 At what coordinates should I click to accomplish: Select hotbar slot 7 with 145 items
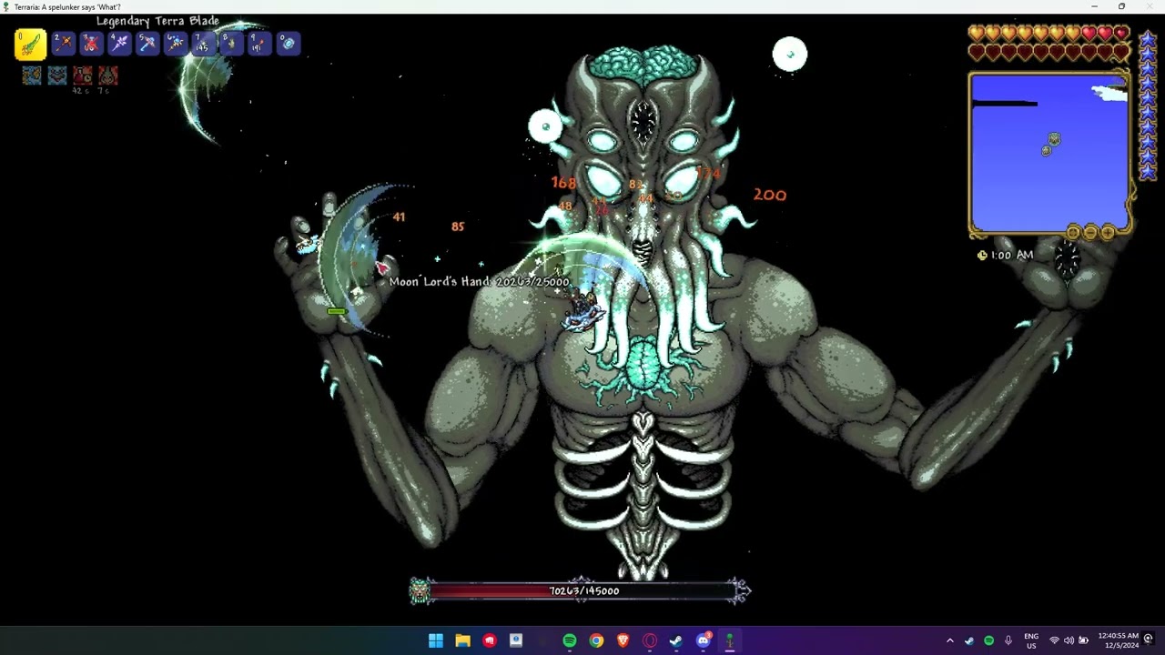pos(204,43)
